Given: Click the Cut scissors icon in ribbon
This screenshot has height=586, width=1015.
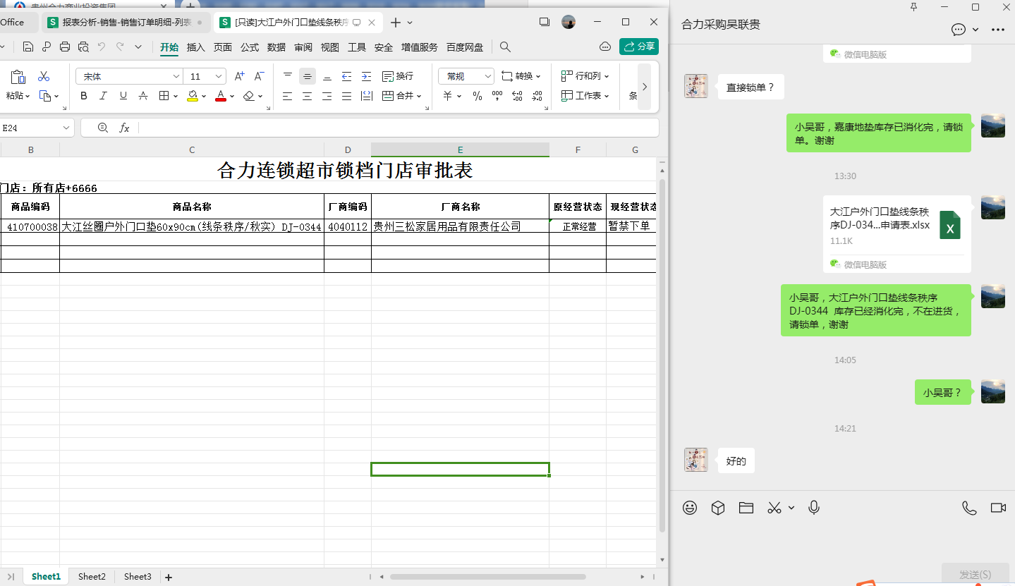Looking at the screenshot, I should coord(44,76).
